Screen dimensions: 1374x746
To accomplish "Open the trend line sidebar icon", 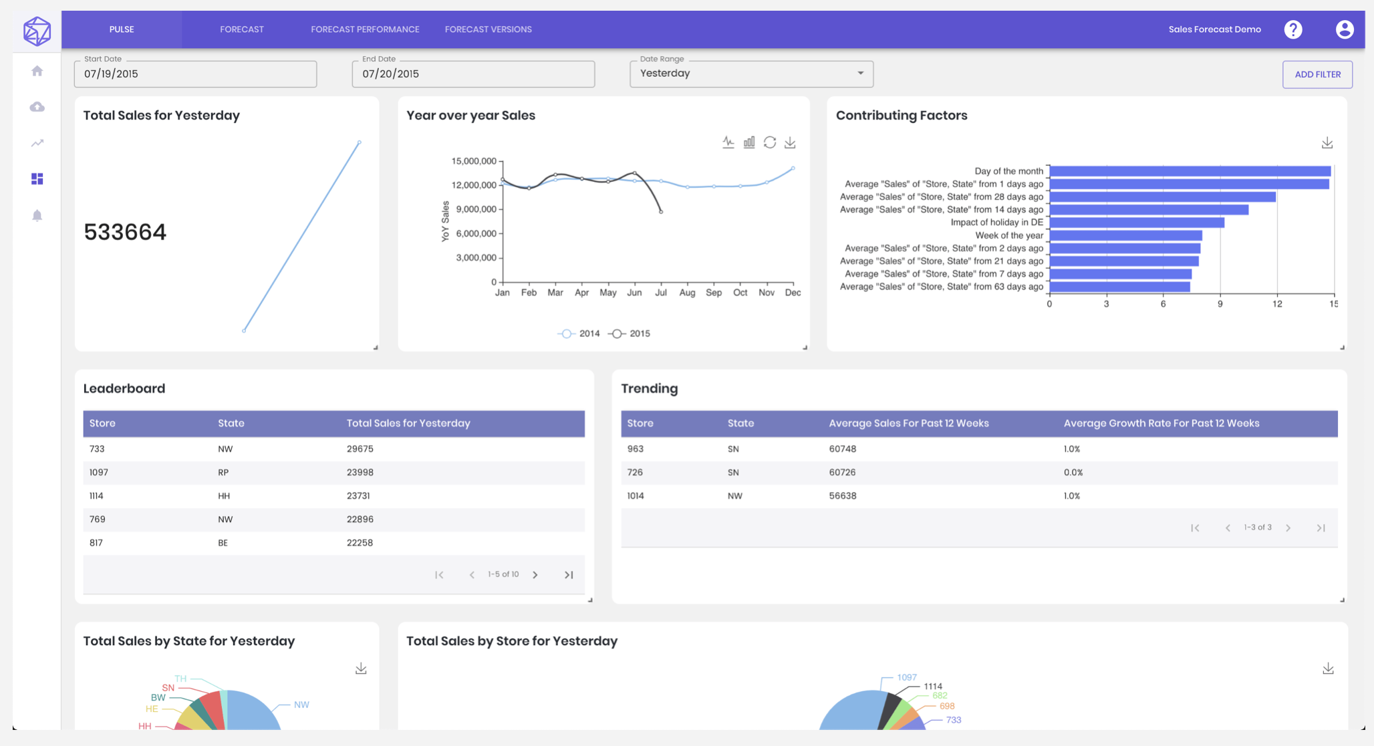I will (x=37, y=143).
